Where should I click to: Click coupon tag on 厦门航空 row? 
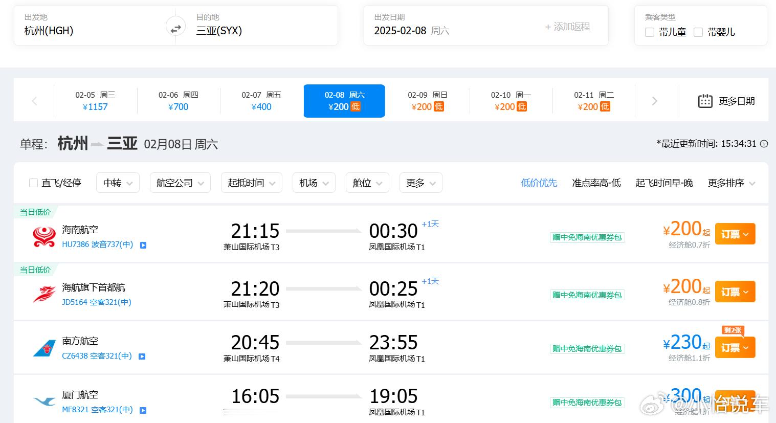click(587, 403)
